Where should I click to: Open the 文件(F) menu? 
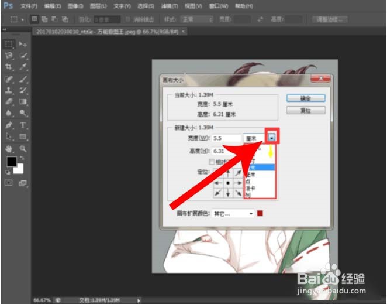(x=29, y=6)
